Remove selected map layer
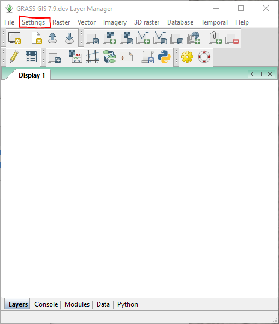279x324 pixels. (x=232, y=39)
